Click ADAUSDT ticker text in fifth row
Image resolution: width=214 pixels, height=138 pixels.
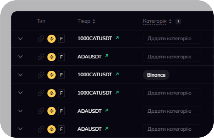point(89,111)
